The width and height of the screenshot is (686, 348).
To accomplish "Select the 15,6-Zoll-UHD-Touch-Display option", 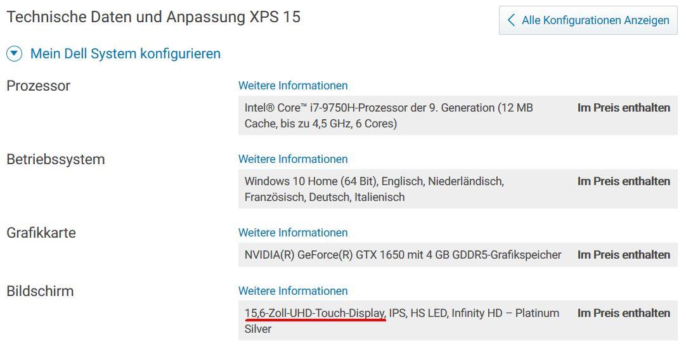I will tap(315, 313).
